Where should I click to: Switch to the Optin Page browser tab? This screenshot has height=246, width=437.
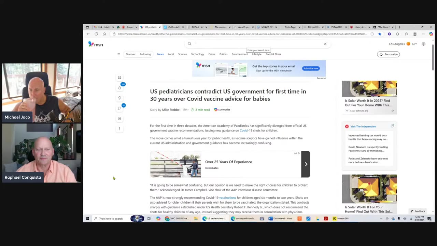pos(290,27)
